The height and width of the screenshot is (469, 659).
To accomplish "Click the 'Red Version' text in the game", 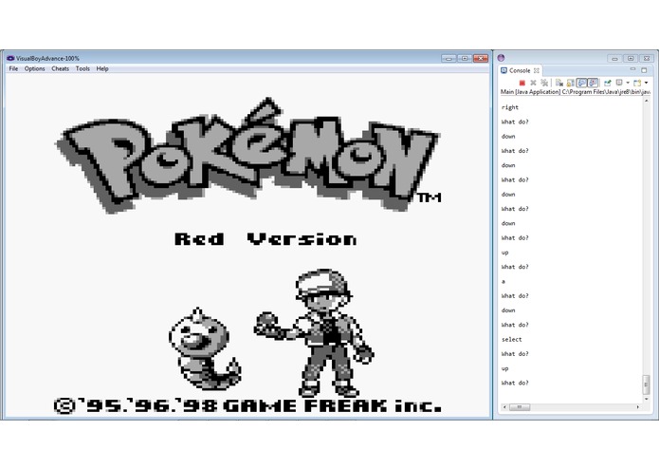I will point(265,239).
